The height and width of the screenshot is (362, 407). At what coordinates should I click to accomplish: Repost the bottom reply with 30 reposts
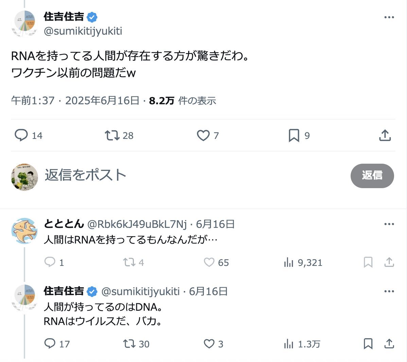click(x=129, y=344)
